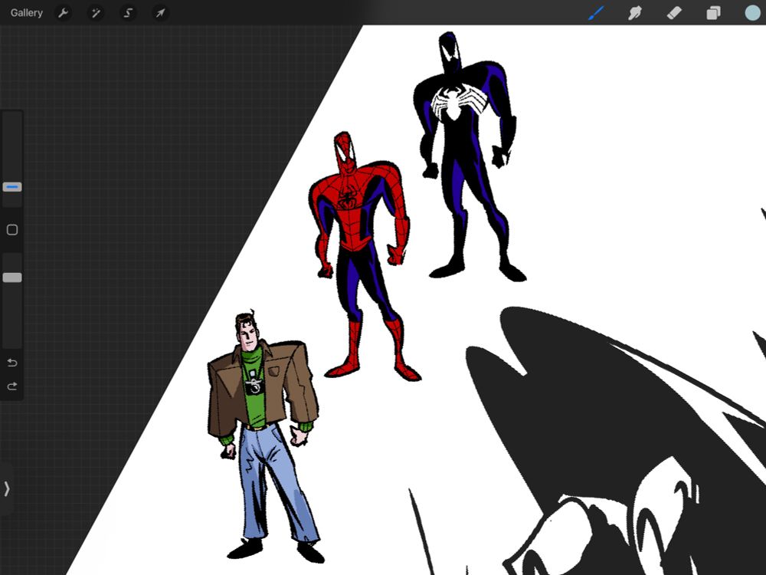
Task: Activate the Transform arrow tool
Action: 159,13
